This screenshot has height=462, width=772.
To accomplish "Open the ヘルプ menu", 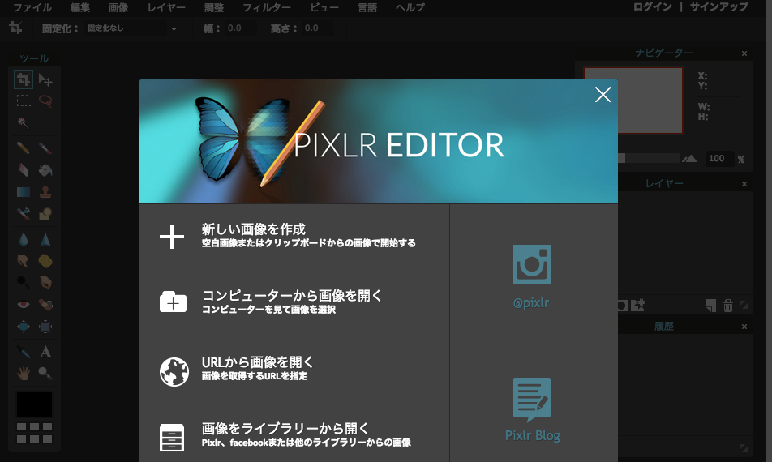I will (x=410, y=7).
